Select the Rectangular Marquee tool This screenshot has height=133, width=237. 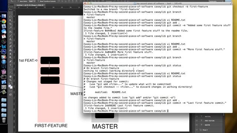[10, 13]
